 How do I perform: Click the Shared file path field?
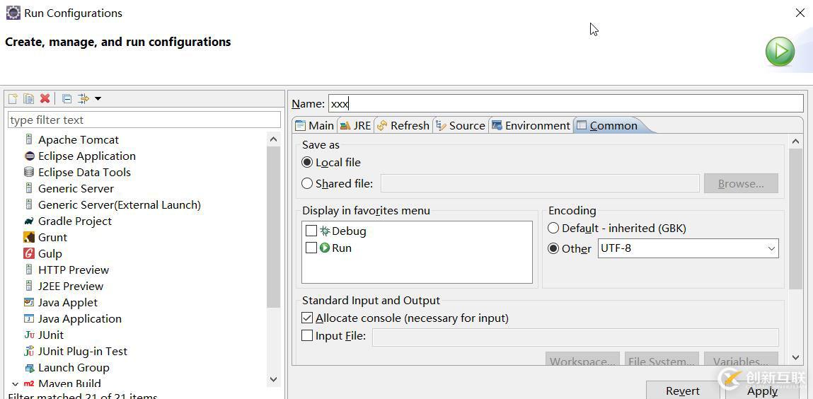pos(540,183)
